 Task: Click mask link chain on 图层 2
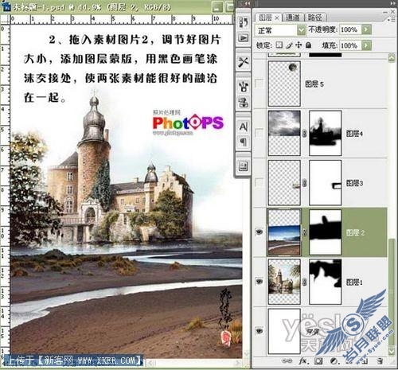tap(305, 232)
